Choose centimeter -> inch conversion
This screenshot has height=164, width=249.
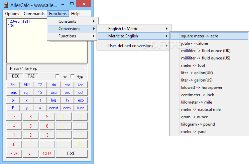point(209,95)
